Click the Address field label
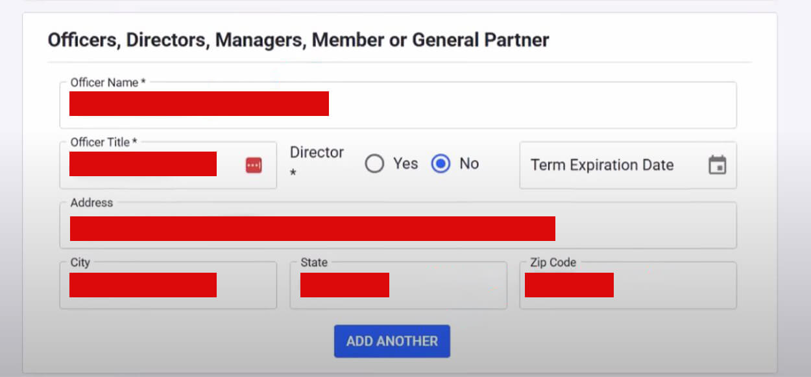The image size is (811, 377). pyautogui.click(x=91, y=203)
